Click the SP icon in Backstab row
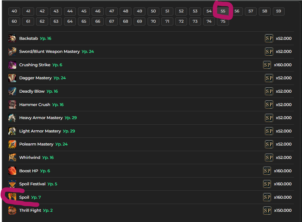 point(269,38)
